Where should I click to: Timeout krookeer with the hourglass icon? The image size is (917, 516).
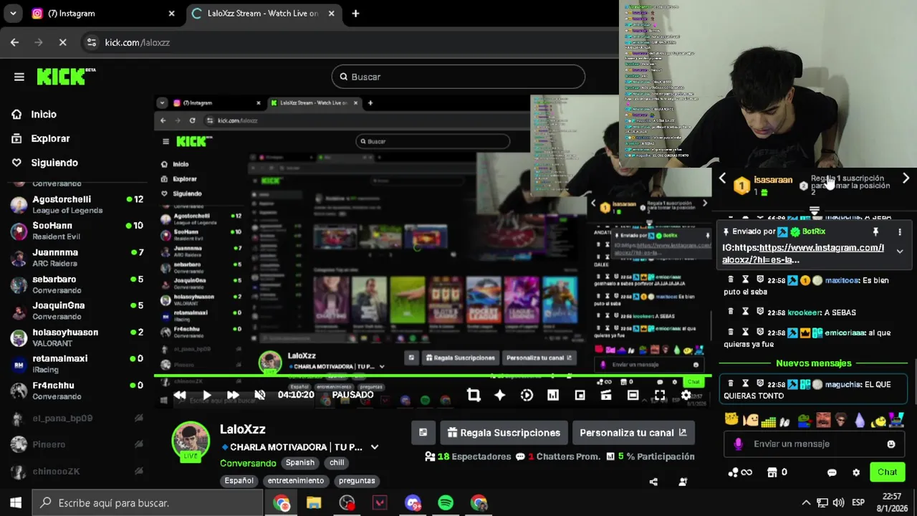point(745,312)
